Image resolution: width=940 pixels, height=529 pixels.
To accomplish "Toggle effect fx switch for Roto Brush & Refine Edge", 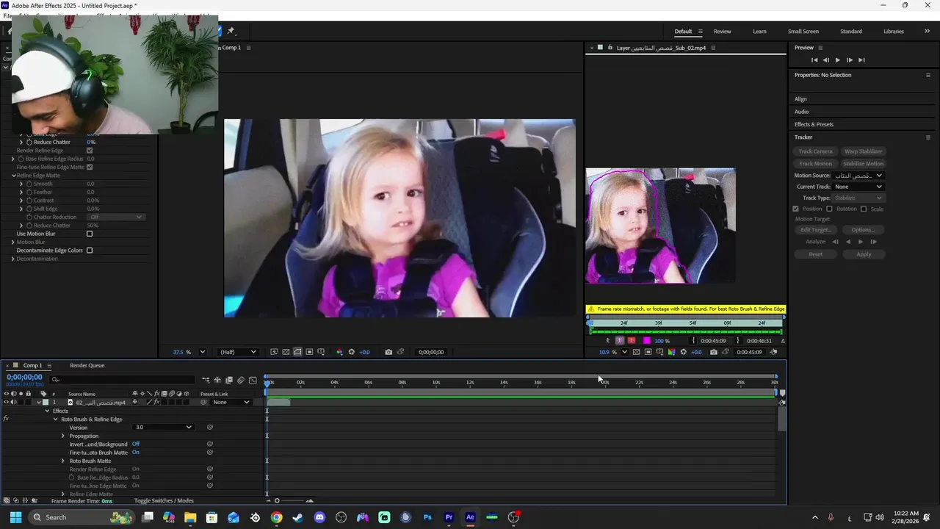I will pos(6,419).
